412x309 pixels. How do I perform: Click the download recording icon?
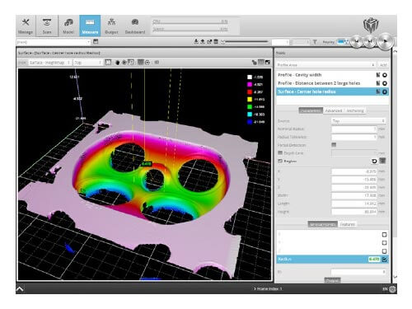[x=196, y=41]
